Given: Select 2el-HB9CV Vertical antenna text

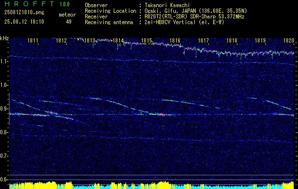Looking at the screenshot, I should [x=184, y=22].
